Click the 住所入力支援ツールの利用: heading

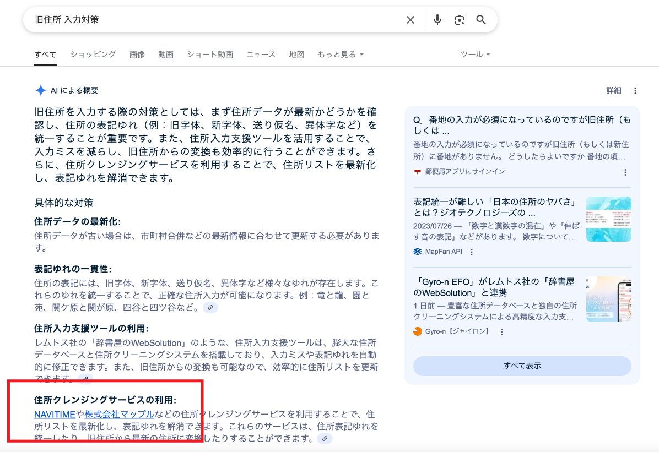click(91, 329)
